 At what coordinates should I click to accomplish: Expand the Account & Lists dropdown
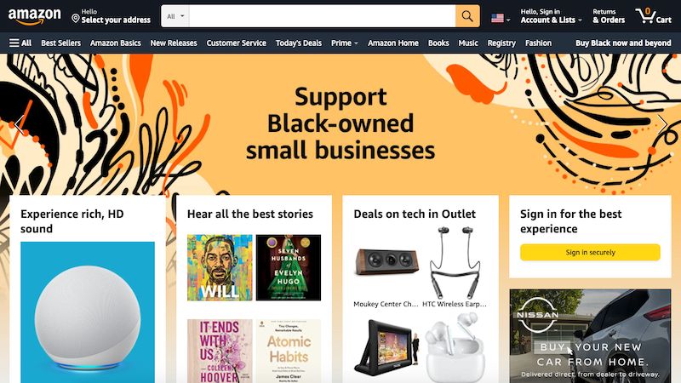[x=551, y=16]
